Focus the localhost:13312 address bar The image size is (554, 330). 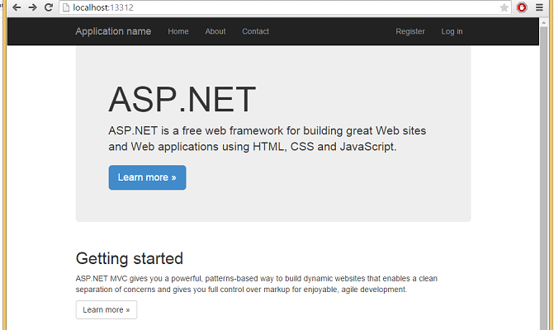pos(248,7)
